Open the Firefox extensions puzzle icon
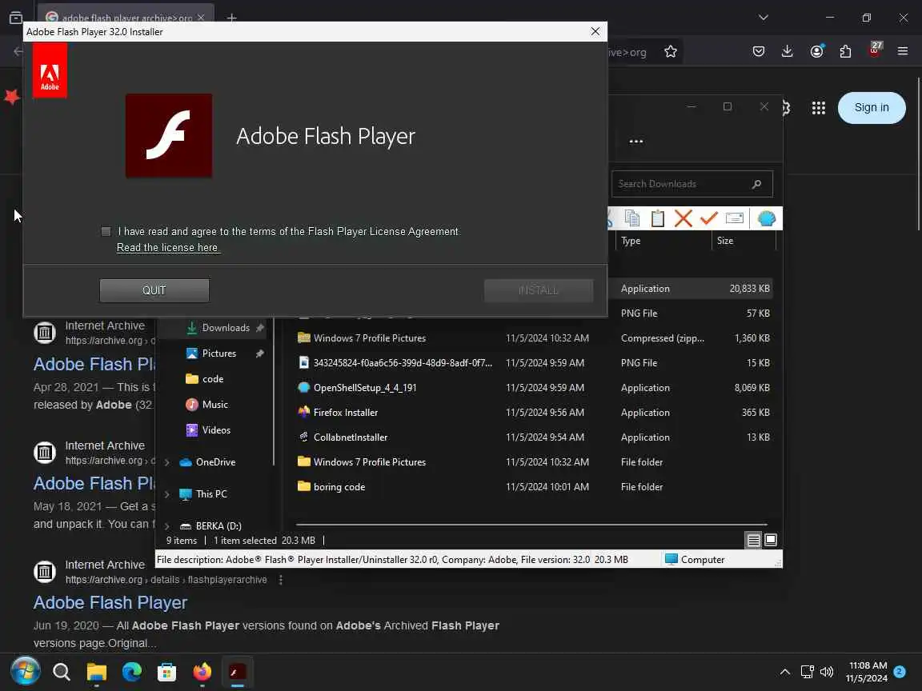 coord(845,52)
